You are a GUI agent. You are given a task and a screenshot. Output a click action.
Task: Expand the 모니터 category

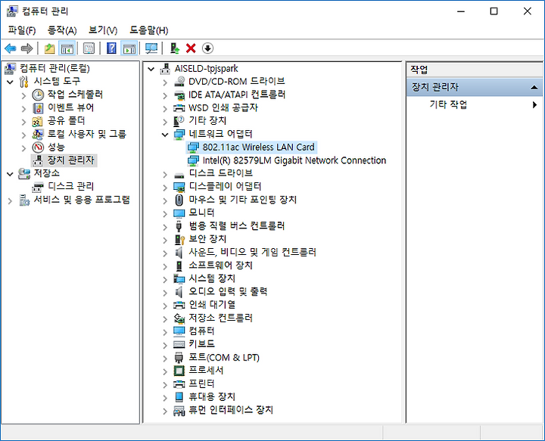point(165,214)
